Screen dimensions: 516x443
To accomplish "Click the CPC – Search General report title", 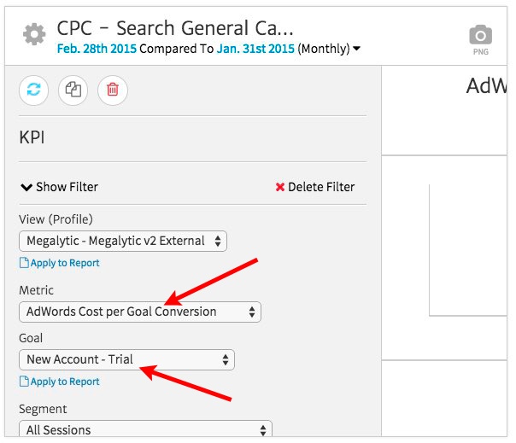I will click(x=175, y=28).
